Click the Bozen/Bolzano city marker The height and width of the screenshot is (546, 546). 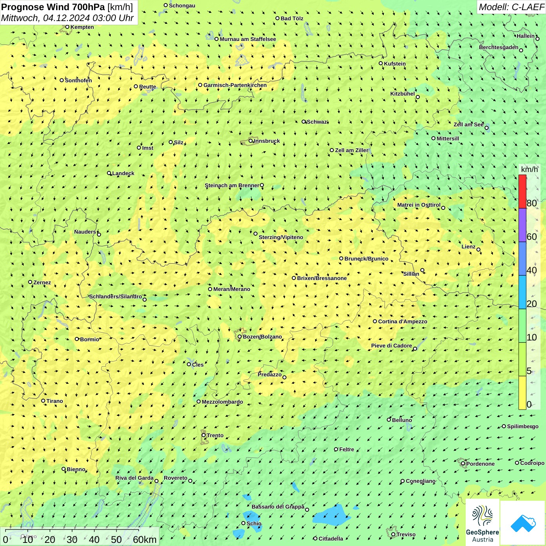[240, 337]
